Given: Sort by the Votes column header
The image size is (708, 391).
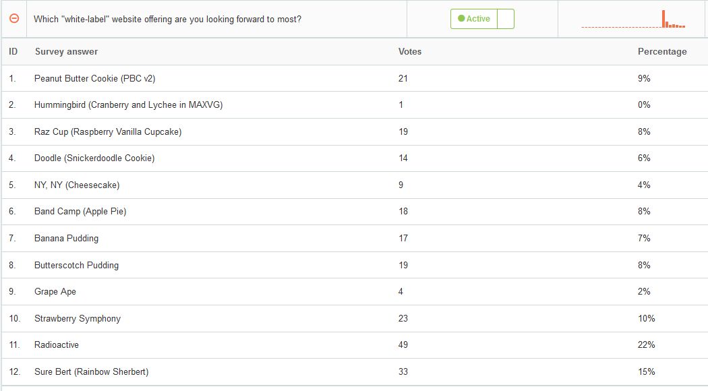Looking at the screenshot, I should pos(409,51).
